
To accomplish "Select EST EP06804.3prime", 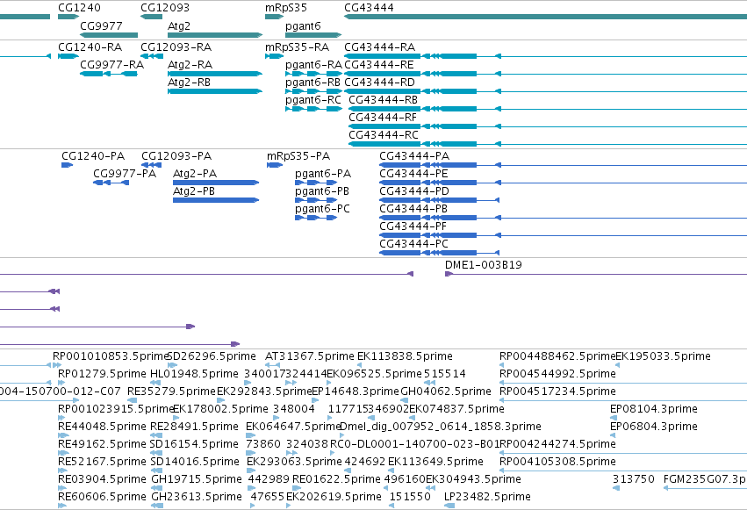I will pyautogui.click(x=654, y=427).
